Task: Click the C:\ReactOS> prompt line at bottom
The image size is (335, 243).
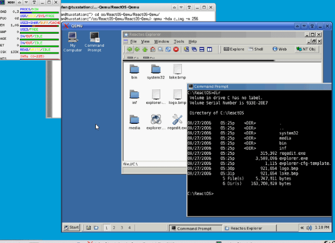Action: click(x=201, y=194)
